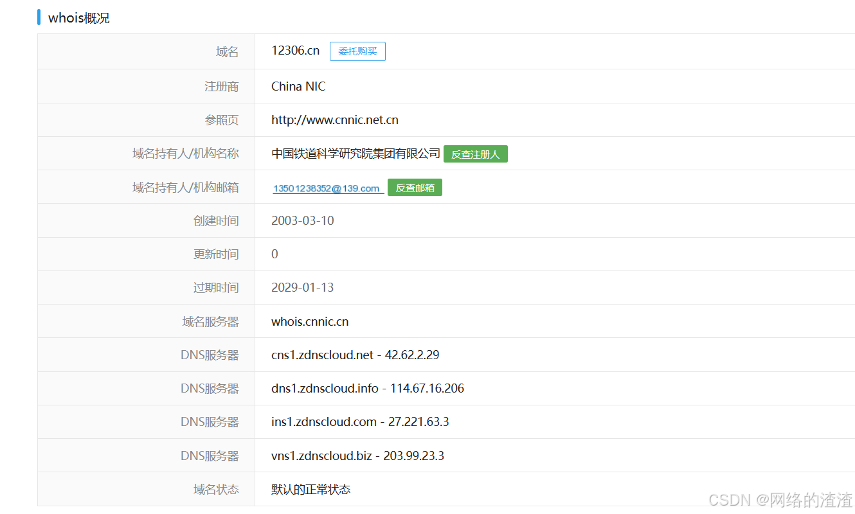Click the vns1.zdnscloud.biz DNS entry
Image resolution: width=855 pixels, height=514 pixels.
tap(357, 456)
